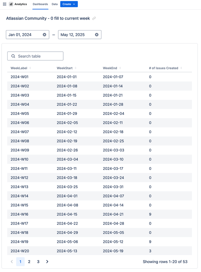Screen dimensions: 201x272
Task: Click issues count 9 in 2024-W19 row
Action: pos(150,242)
